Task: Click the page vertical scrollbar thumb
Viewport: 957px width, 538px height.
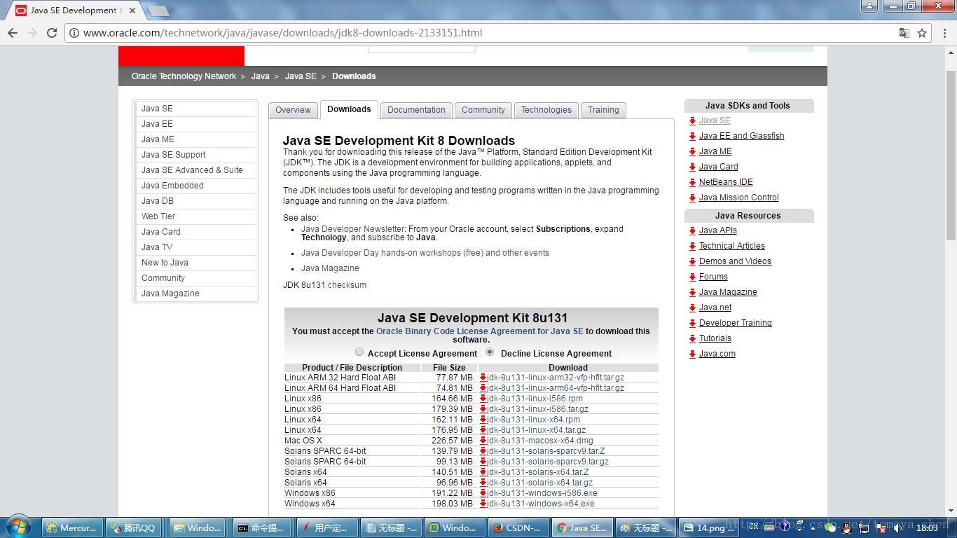Action: (x=951, y=156)
